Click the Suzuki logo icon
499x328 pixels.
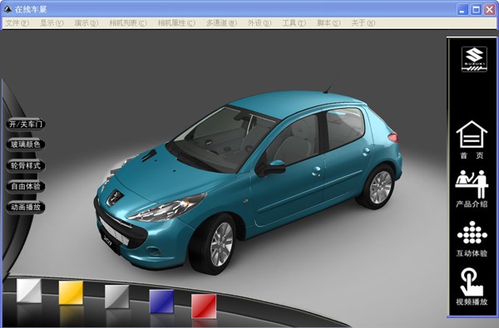(474, 59)
